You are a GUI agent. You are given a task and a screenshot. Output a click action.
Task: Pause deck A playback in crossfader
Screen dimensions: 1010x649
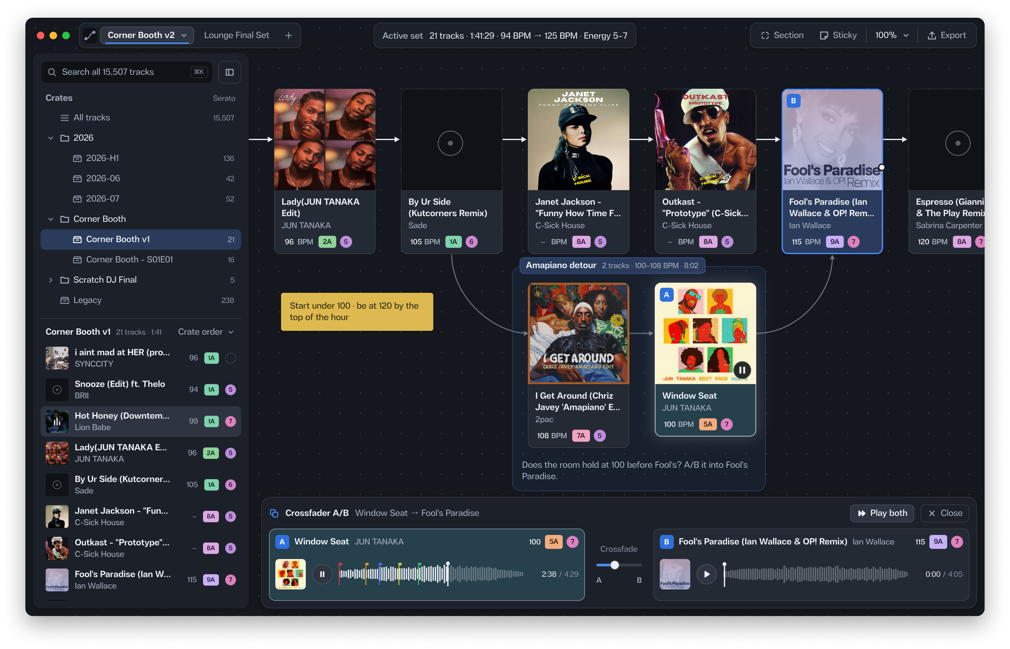click(322, 575)
